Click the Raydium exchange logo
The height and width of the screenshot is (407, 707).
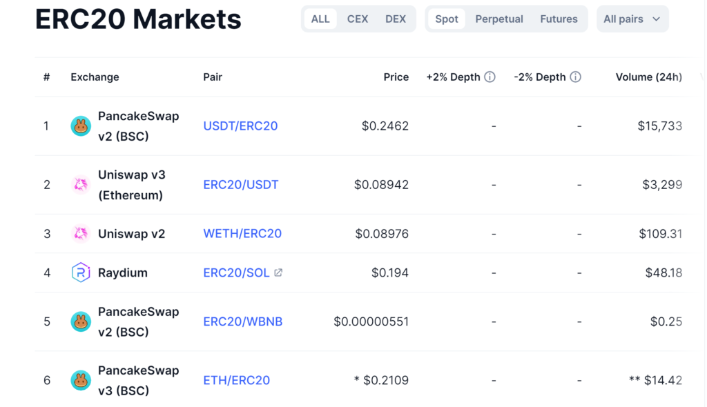[x=81, y=272]
